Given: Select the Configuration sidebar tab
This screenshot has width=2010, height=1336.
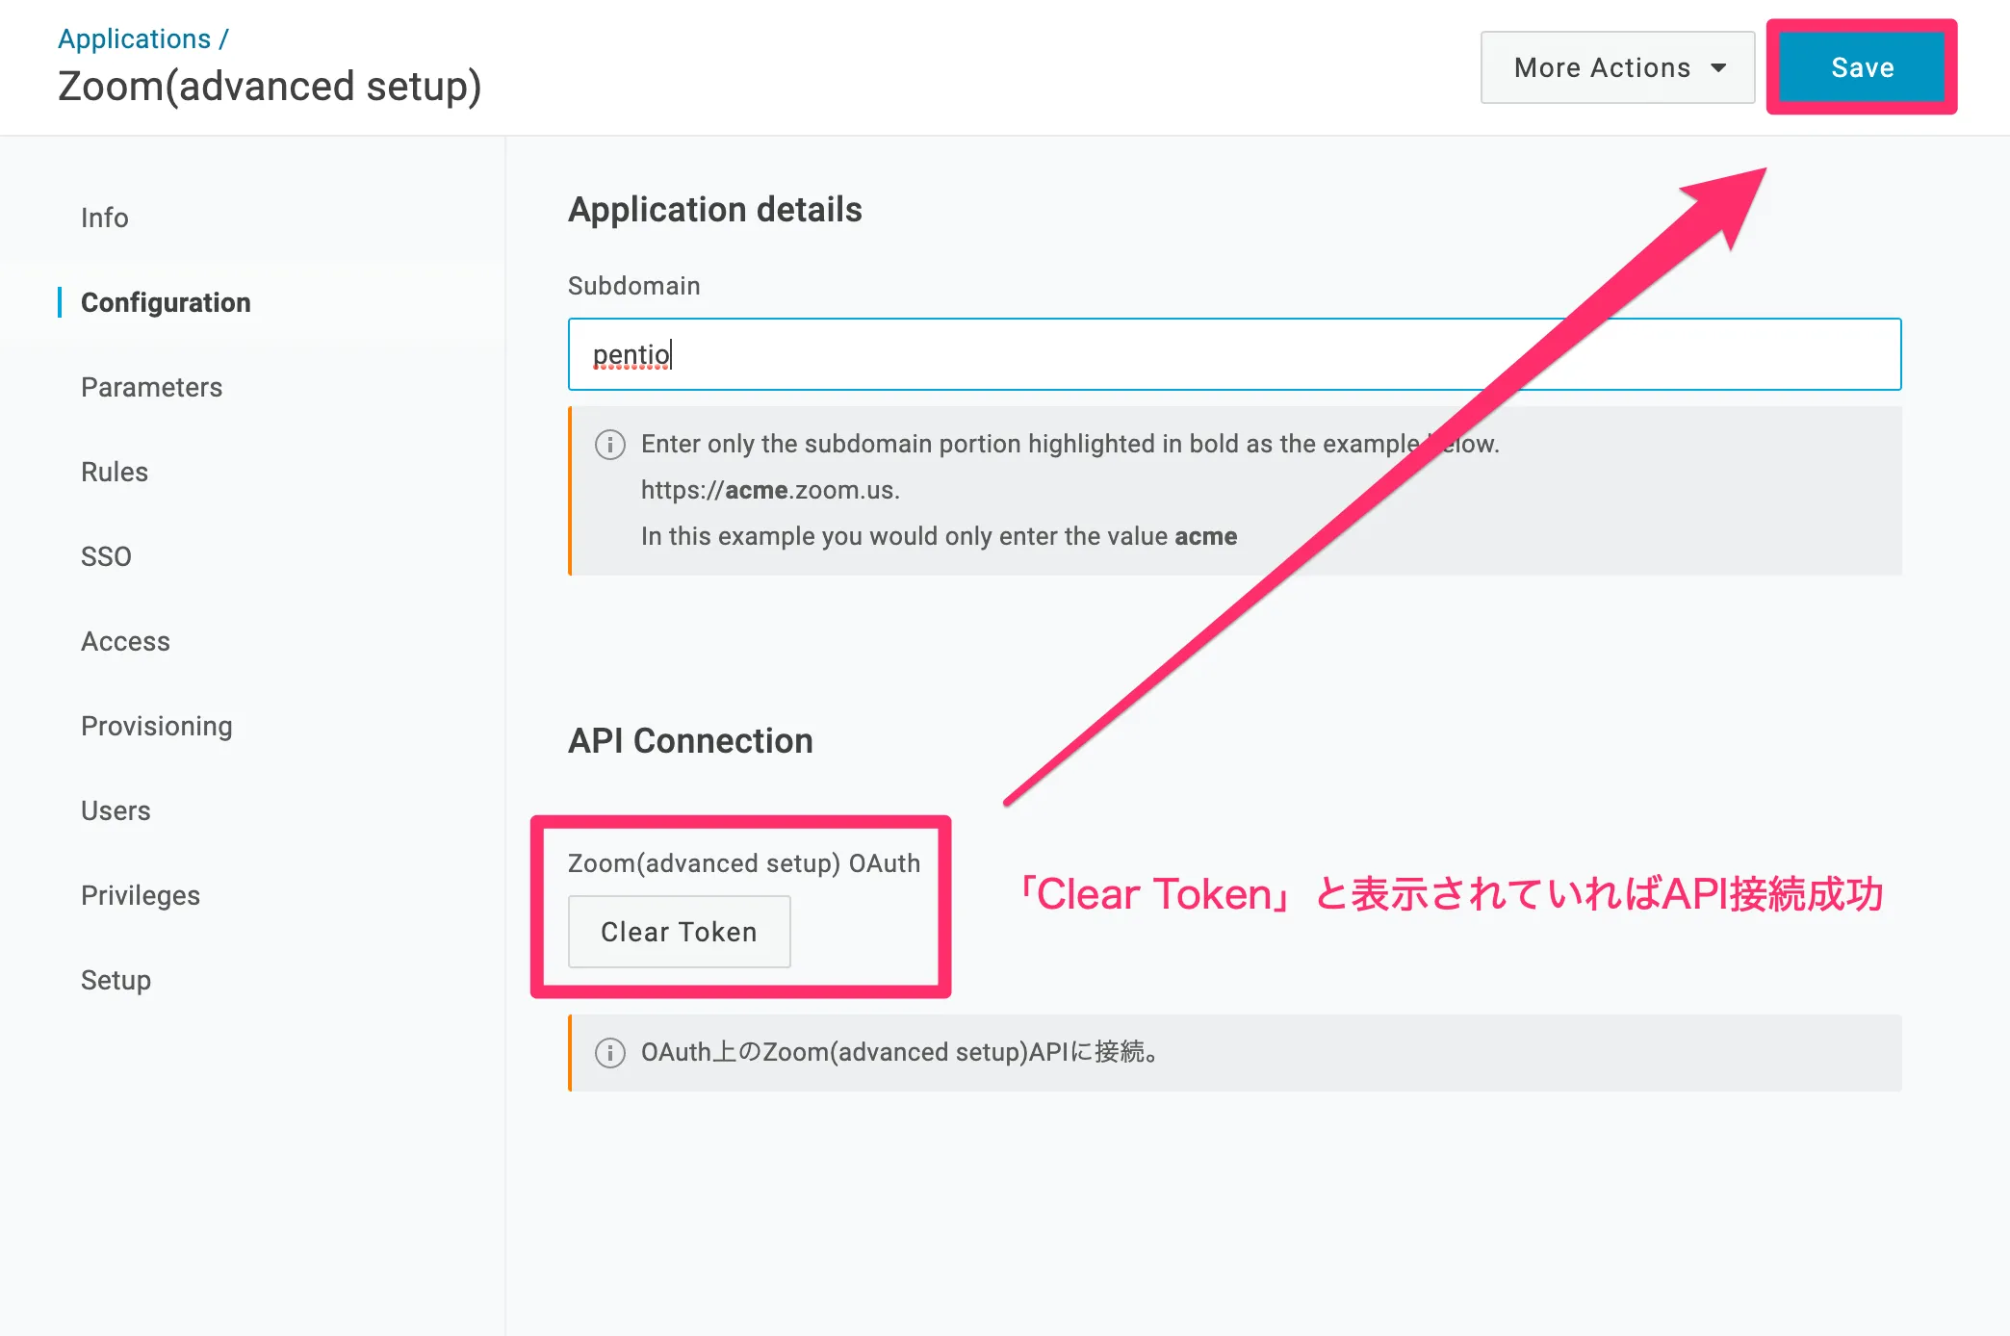Looking at the screenshot, I should [x=166, y=302].
